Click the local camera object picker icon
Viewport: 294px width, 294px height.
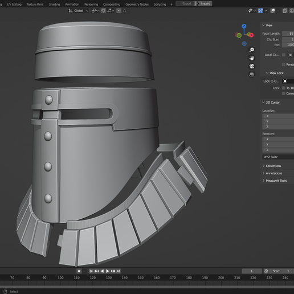291,55
